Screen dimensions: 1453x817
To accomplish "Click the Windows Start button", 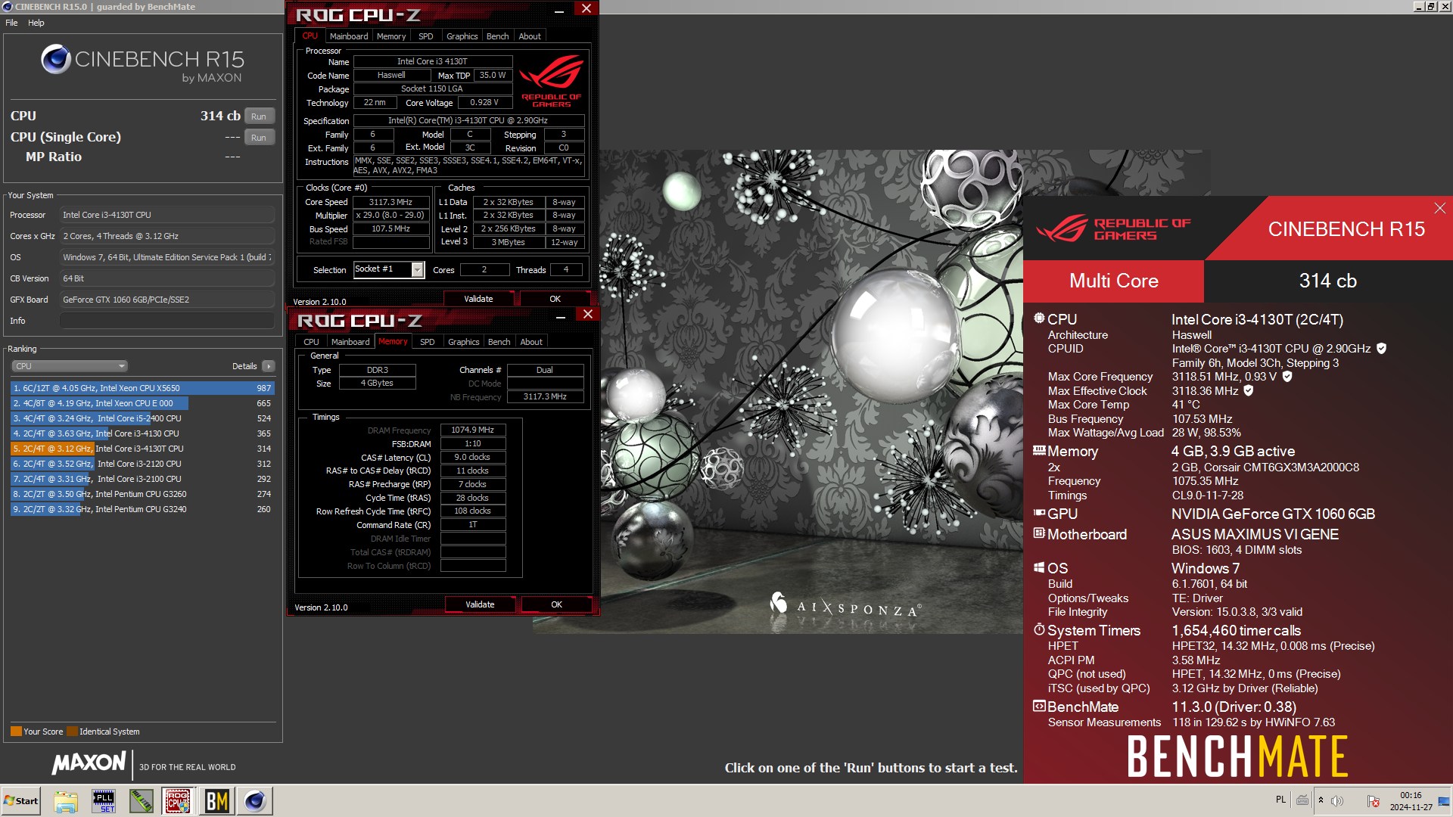I will click(21, 801).
